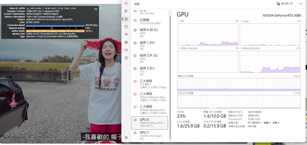This screenshot has height=145, width=307.
Task: Close the stats for nerds overlay [X]
Action: [x=96, y=9]
